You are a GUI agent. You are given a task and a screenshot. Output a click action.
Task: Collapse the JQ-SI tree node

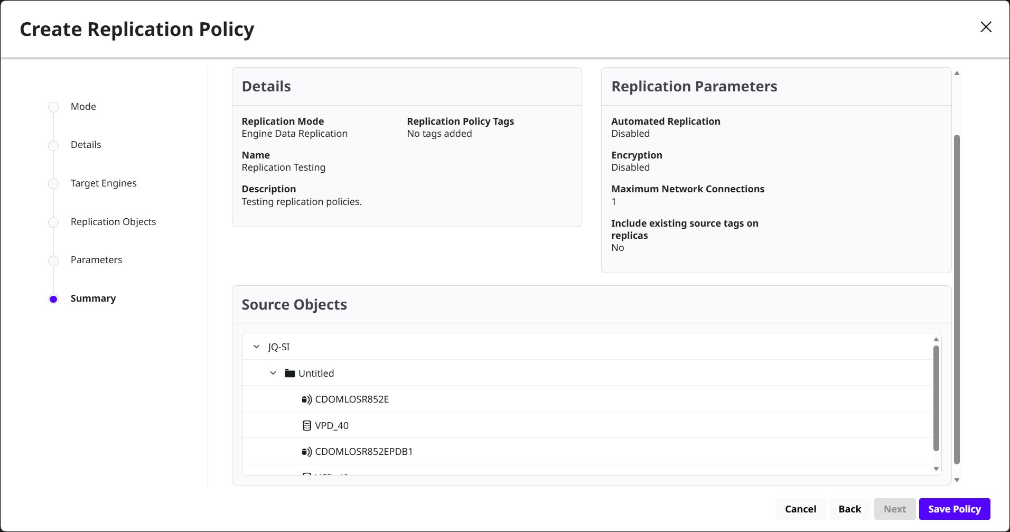point(257,347)
